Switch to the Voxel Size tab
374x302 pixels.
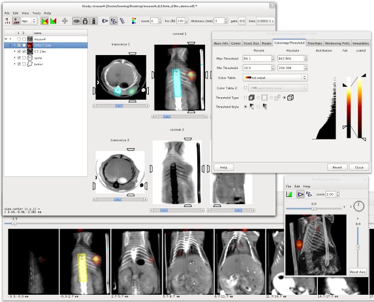coord(251,43)
